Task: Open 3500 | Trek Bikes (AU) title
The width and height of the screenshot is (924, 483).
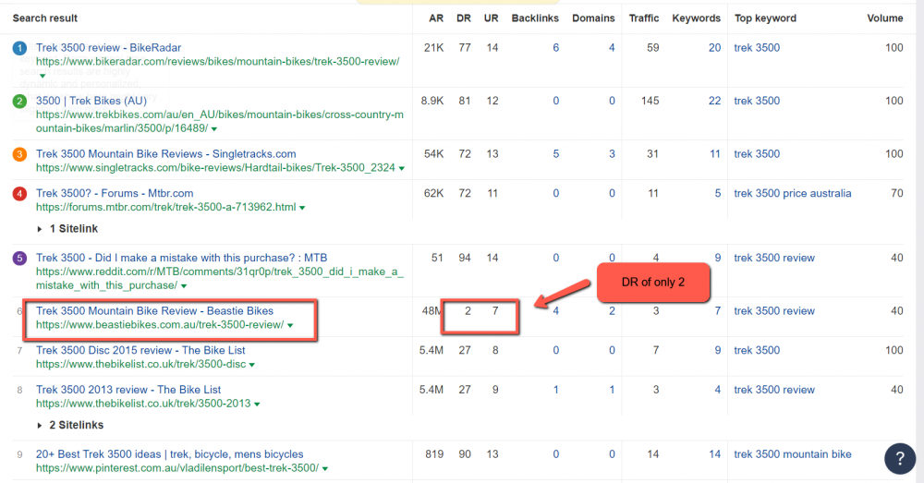Action: click(91, 101)
